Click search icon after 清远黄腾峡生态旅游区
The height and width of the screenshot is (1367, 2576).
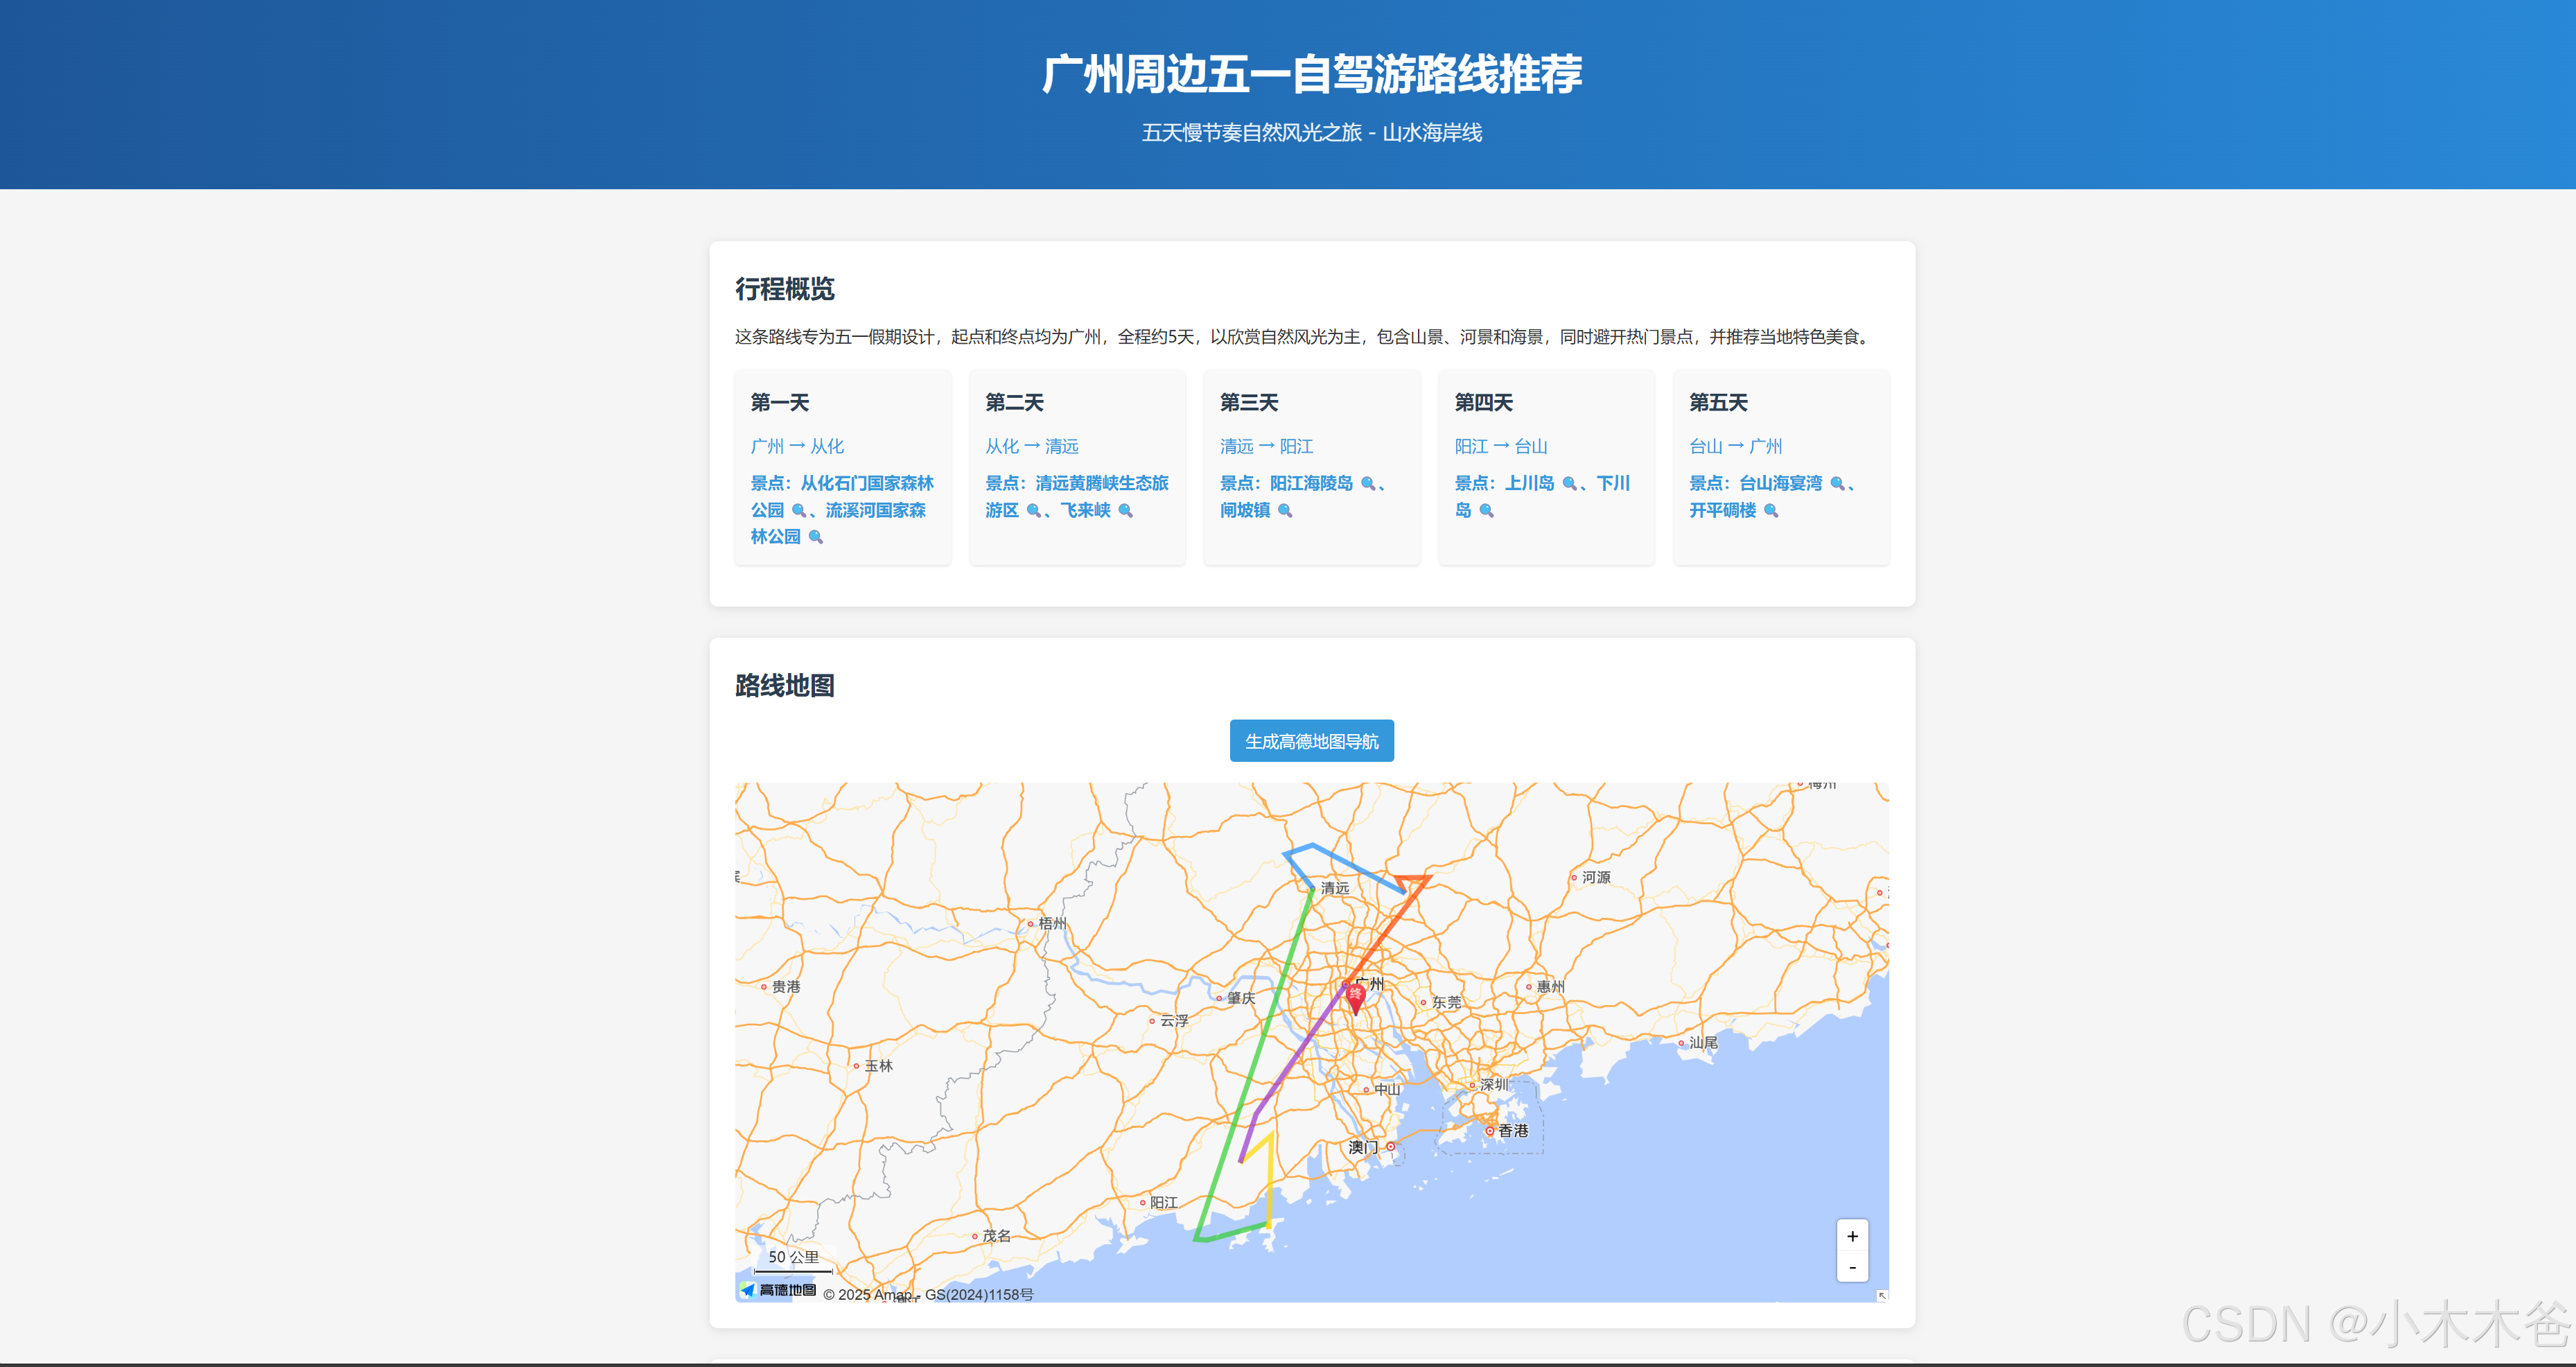tap(1033, 510)
